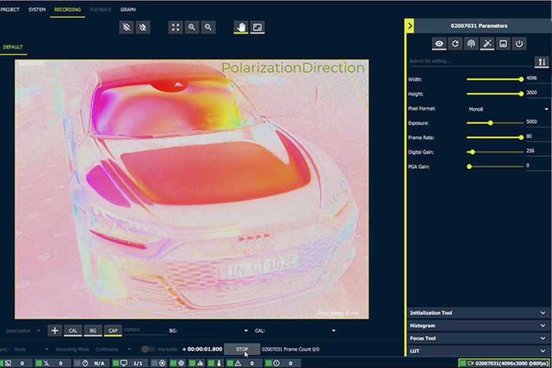The height and width of the screenshot is (368, 552).
Task: Click the power icon in Parameters panel
Action: coord(519,44)
